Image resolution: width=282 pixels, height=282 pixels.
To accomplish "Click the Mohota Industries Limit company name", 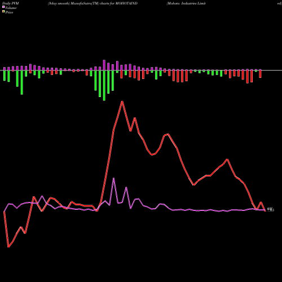I will coord(186,3).
